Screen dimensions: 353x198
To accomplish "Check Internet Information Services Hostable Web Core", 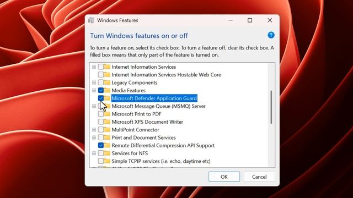I will pos(101,75).
